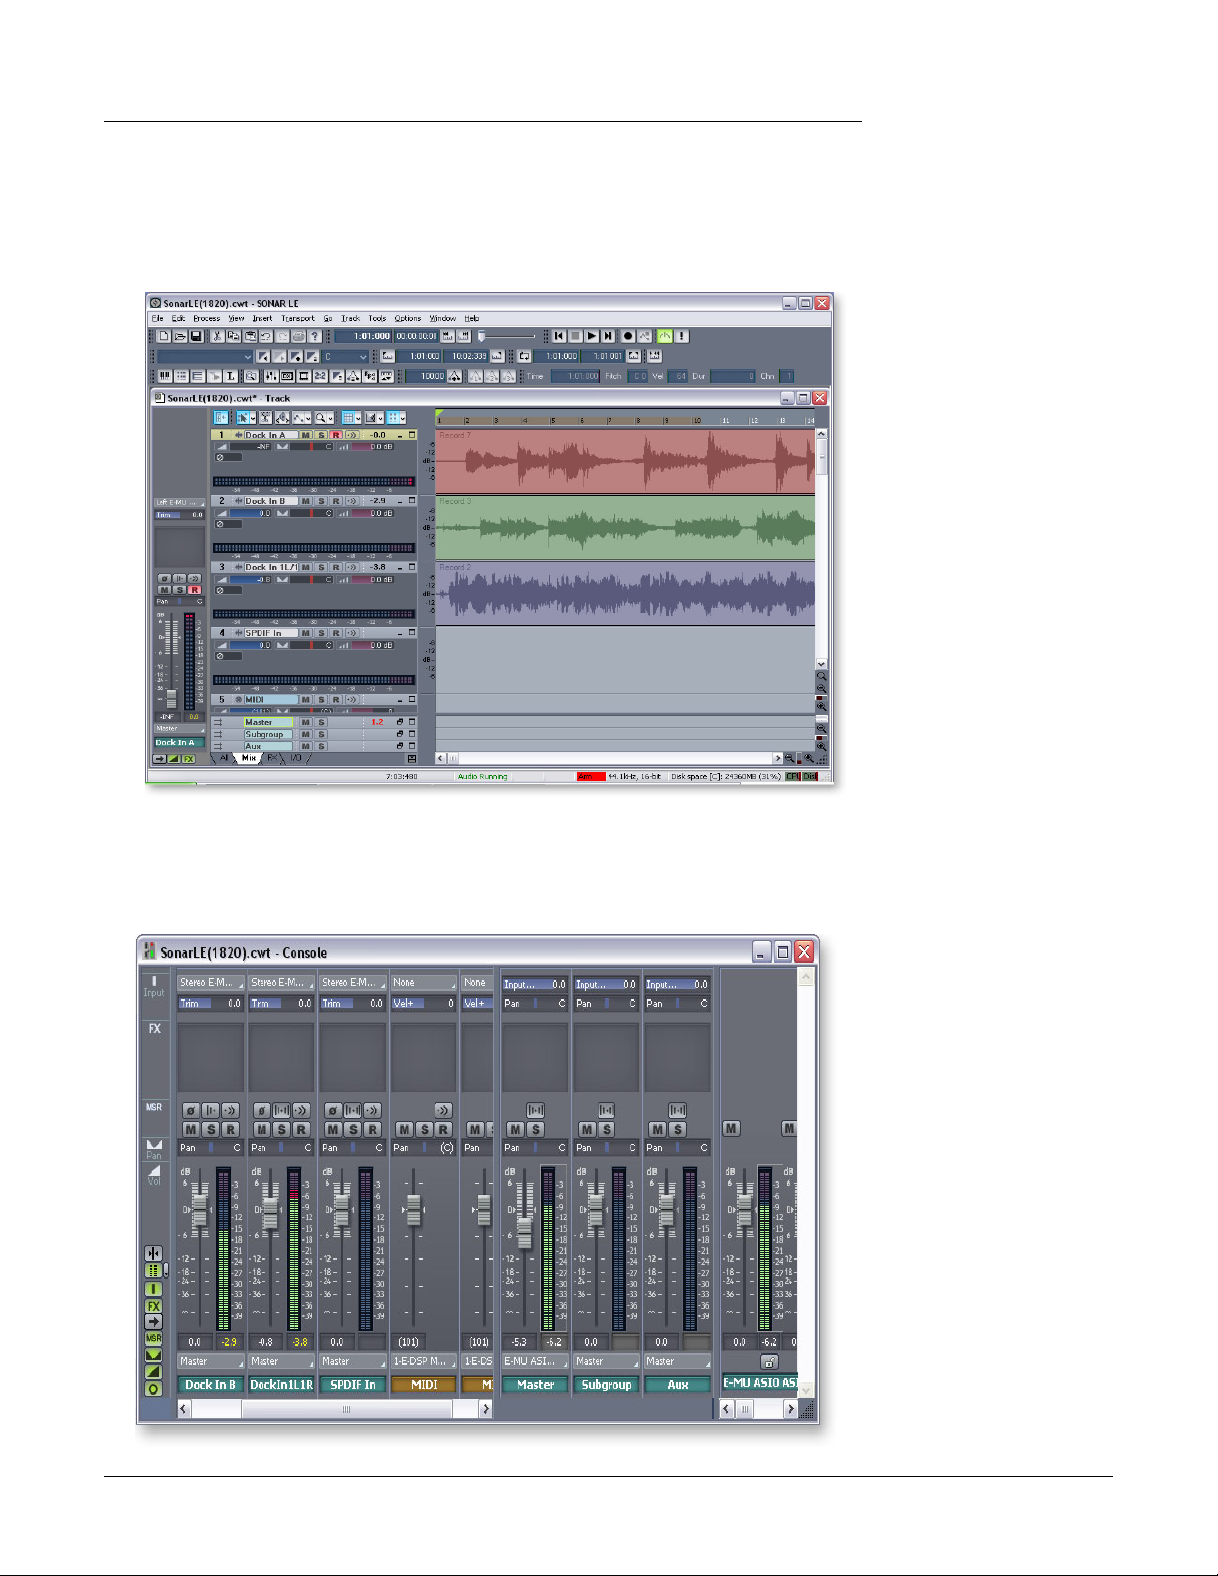Click the New file icon in SONAR toolbar
Viewport: 1218px width, 1576px height.
click(x=165, y=337)
